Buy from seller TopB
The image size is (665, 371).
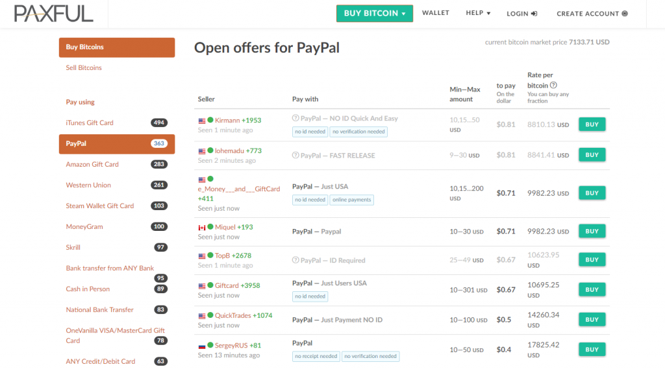592,259
